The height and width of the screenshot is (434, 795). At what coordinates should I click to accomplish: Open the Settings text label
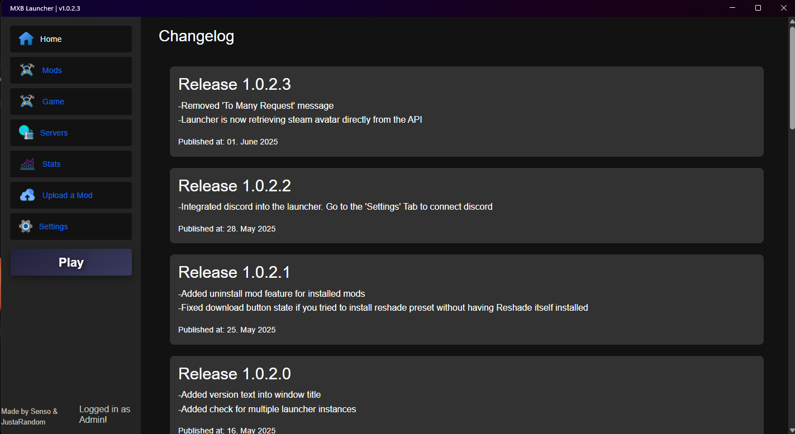(53, 226)
